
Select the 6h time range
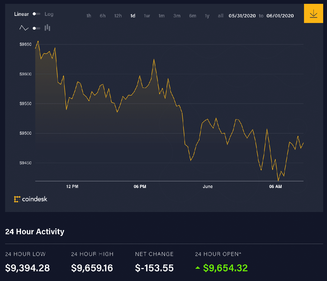coord(103,16)
